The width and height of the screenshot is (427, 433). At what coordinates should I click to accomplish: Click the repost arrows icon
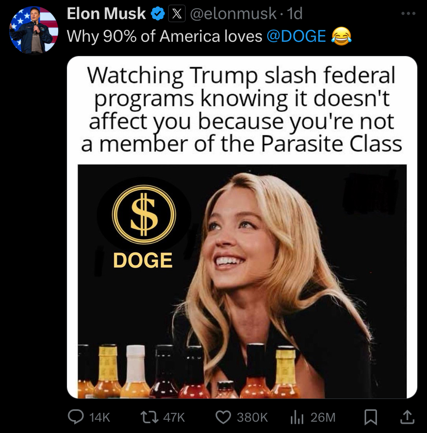(150, 417)
